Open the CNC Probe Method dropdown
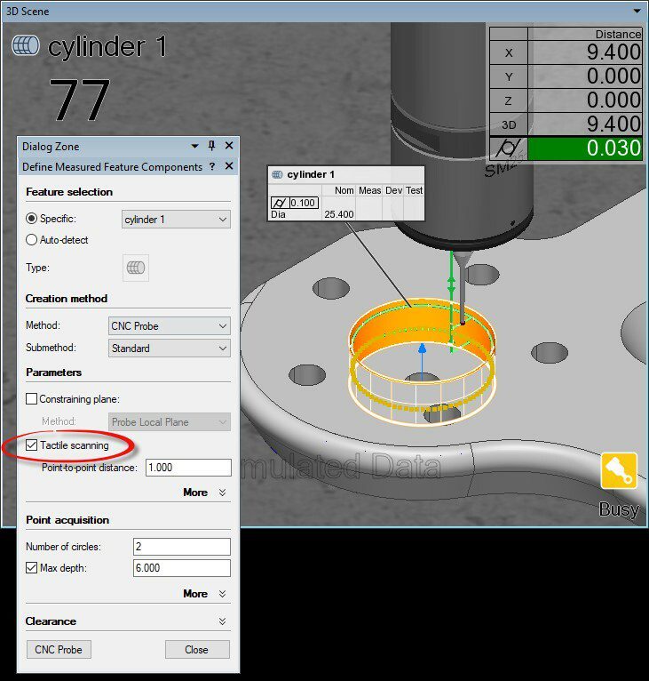 coord(170,325)
